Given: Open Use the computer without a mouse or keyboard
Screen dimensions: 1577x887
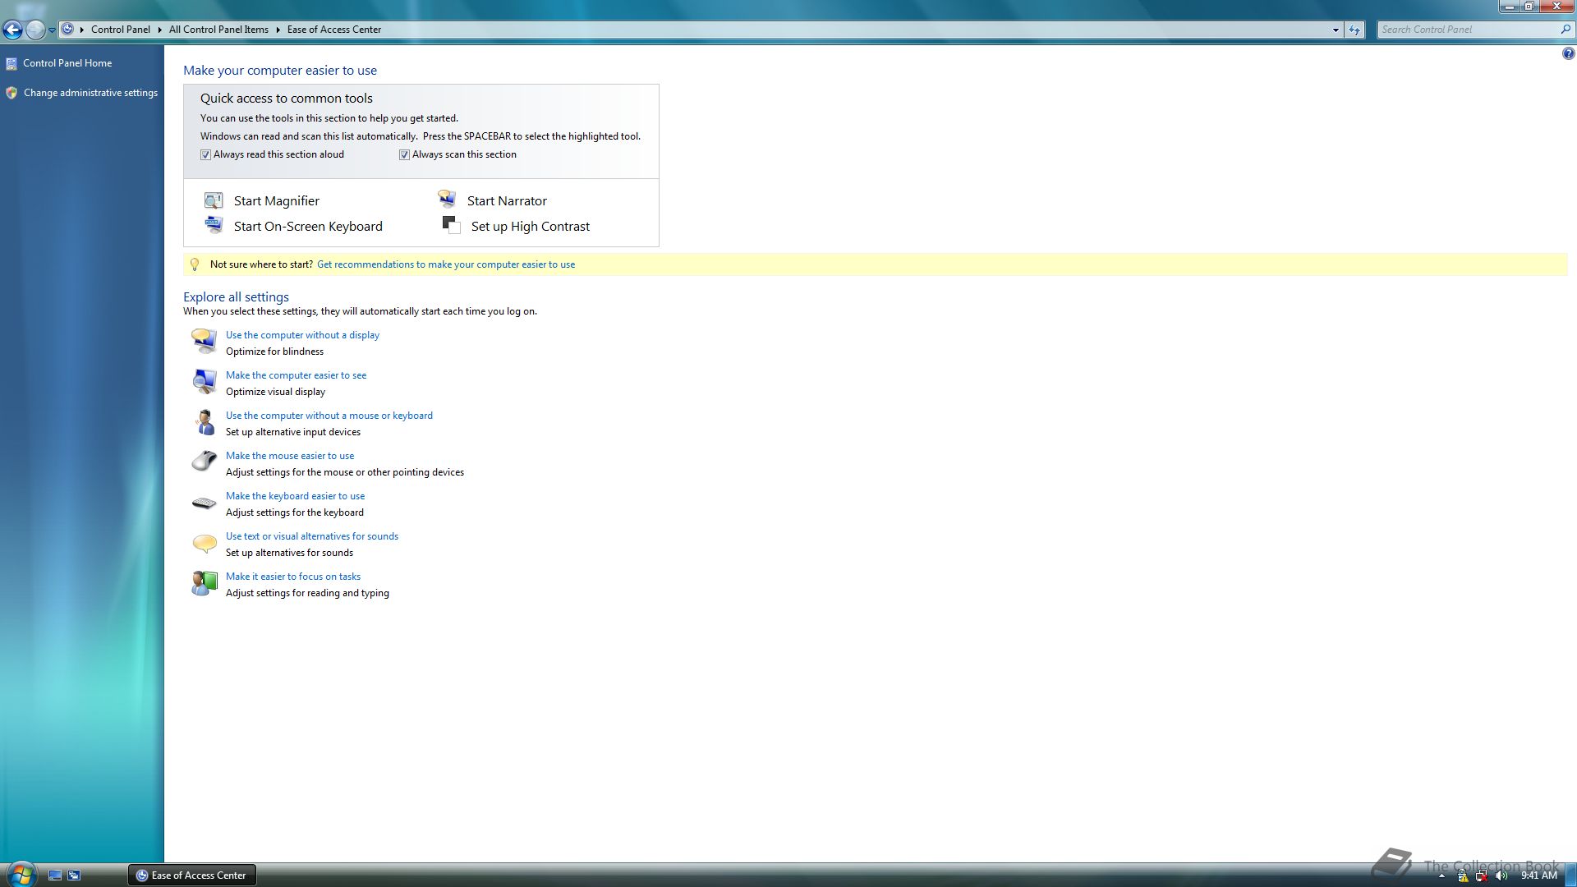Looking at the screenshot, I should tap(329, 416).
